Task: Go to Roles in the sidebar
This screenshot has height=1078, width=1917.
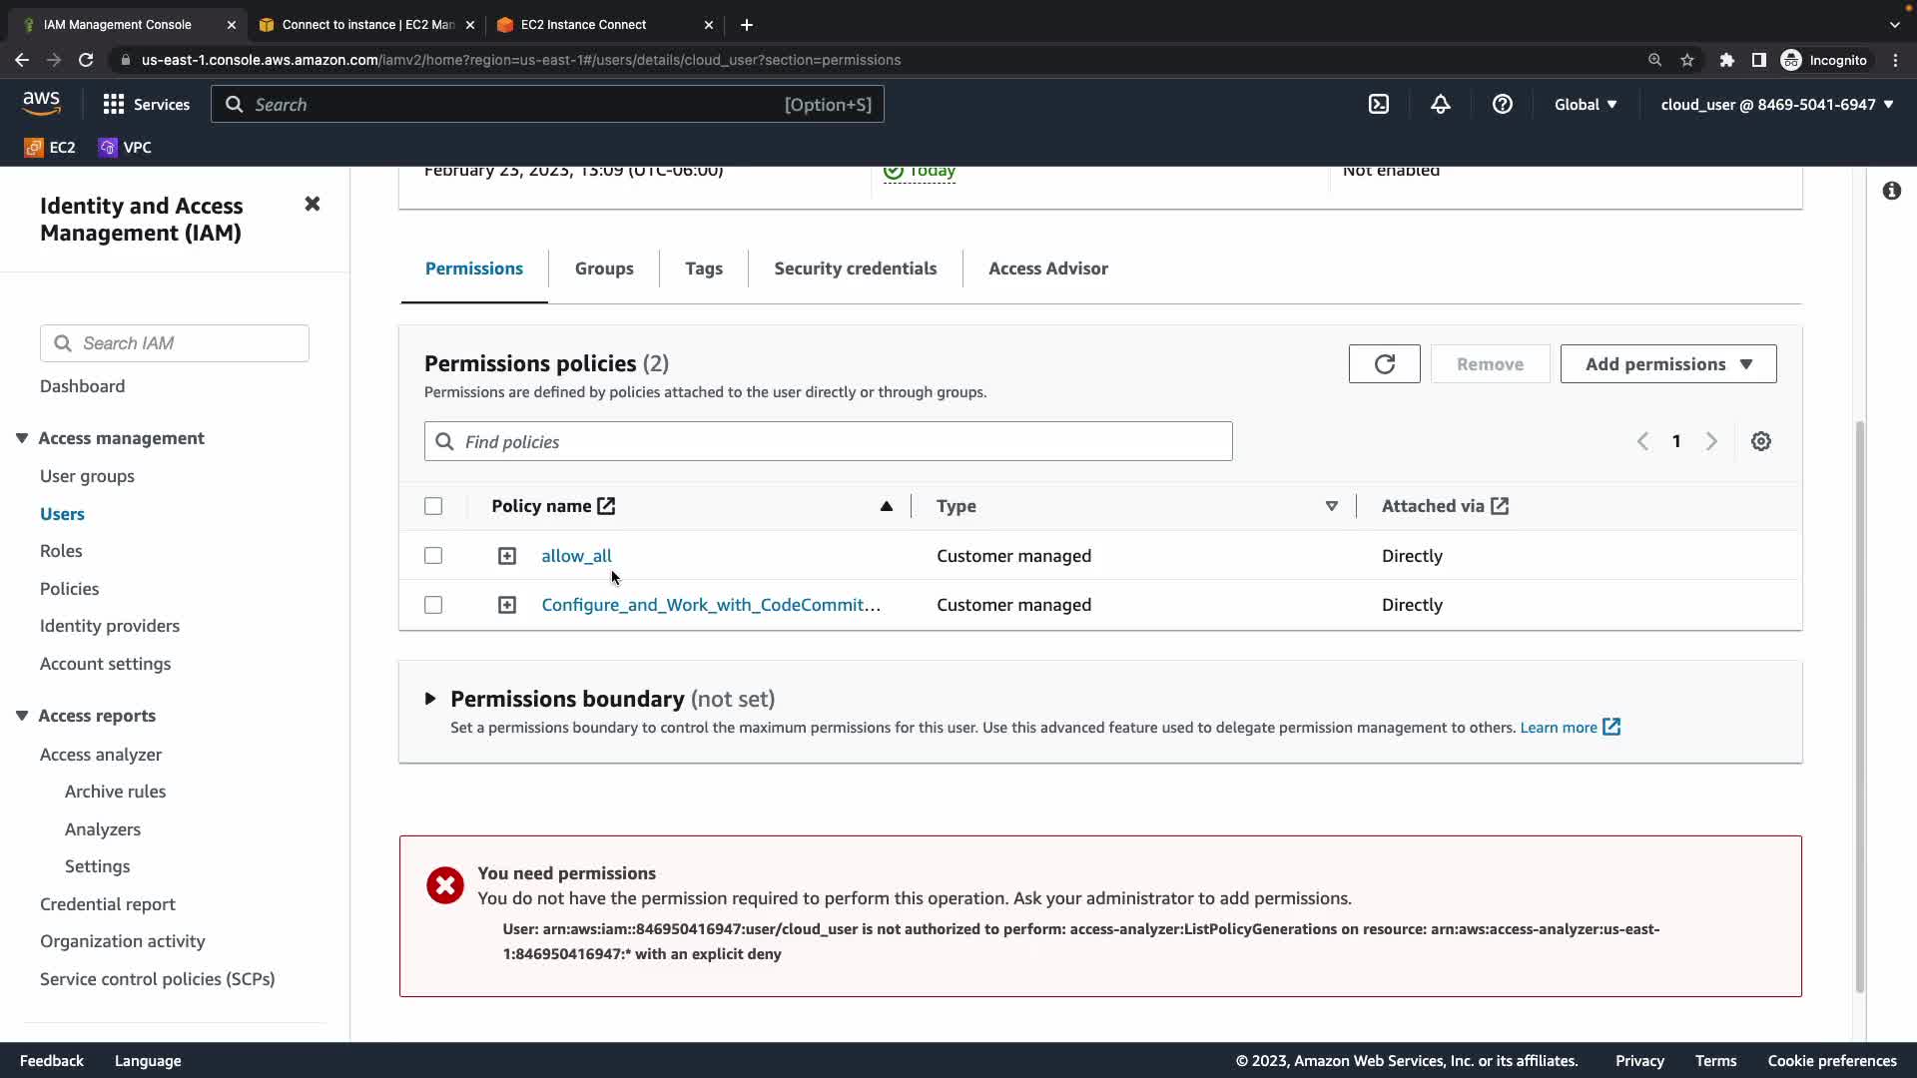Action: click(x=61, y=551)
